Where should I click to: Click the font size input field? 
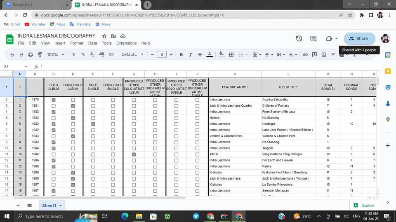pos(162,54)
